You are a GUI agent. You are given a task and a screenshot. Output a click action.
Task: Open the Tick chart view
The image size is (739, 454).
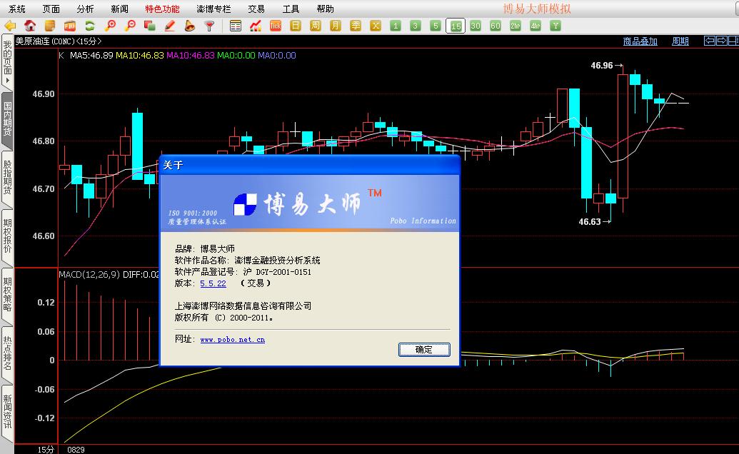coord(276,26)
